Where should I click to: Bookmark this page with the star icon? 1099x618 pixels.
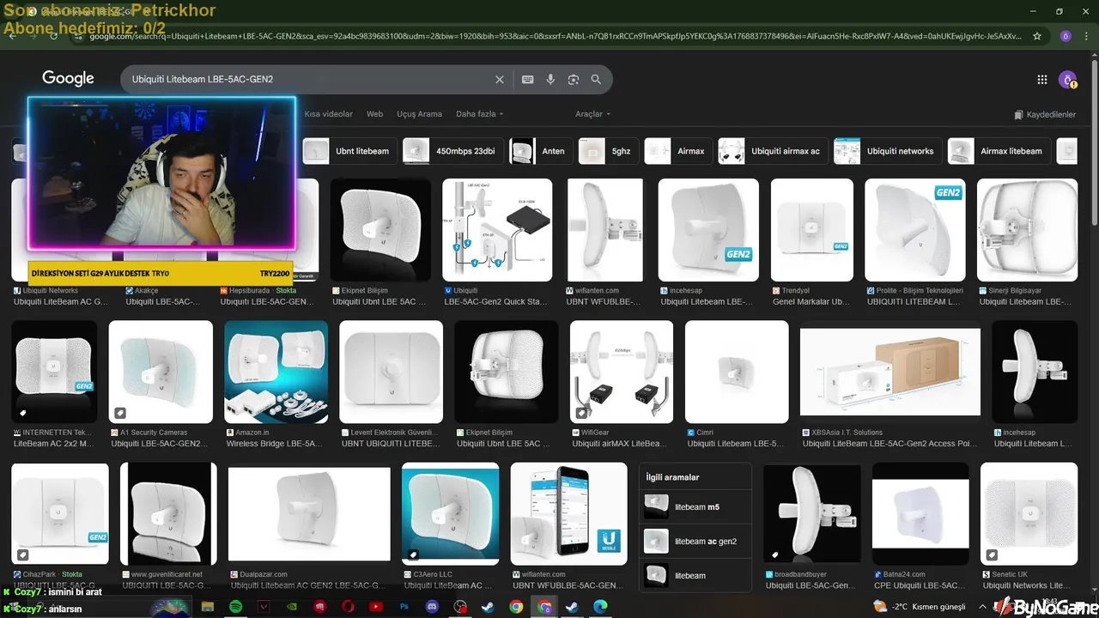[1037, 36]
